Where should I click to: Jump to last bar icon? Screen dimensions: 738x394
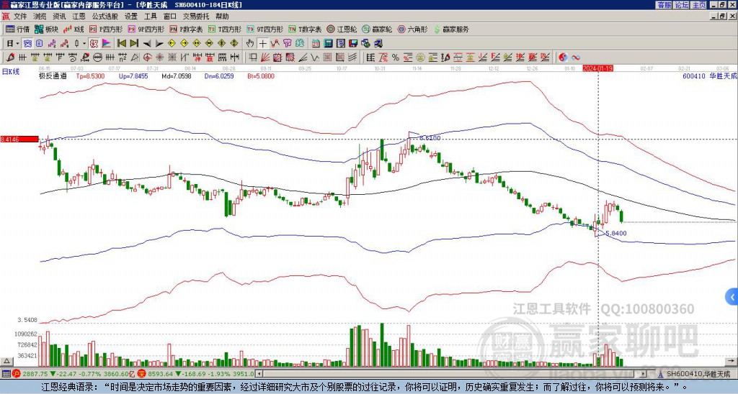coord(134,44)
